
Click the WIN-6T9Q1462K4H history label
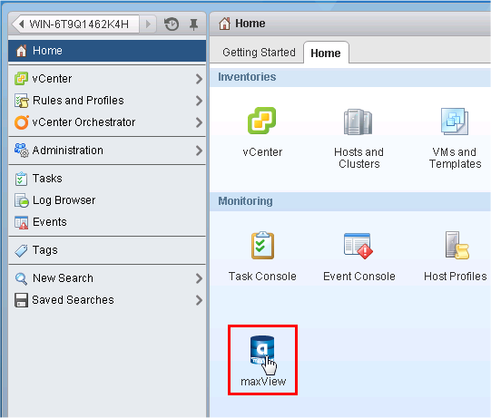[79, 24]
